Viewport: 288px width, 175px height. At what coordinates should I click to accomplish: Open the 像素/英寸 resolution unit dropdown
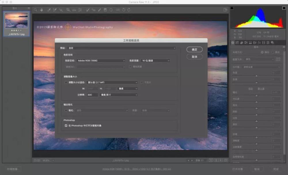(x=118, y=95)
